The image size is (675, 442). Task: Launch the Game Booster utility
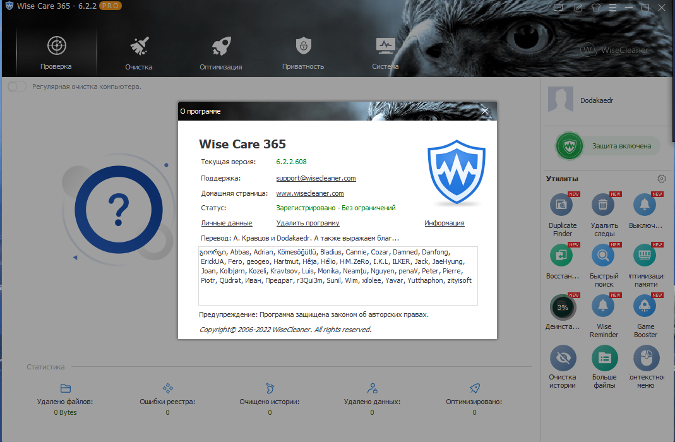(x=645, y=307)
